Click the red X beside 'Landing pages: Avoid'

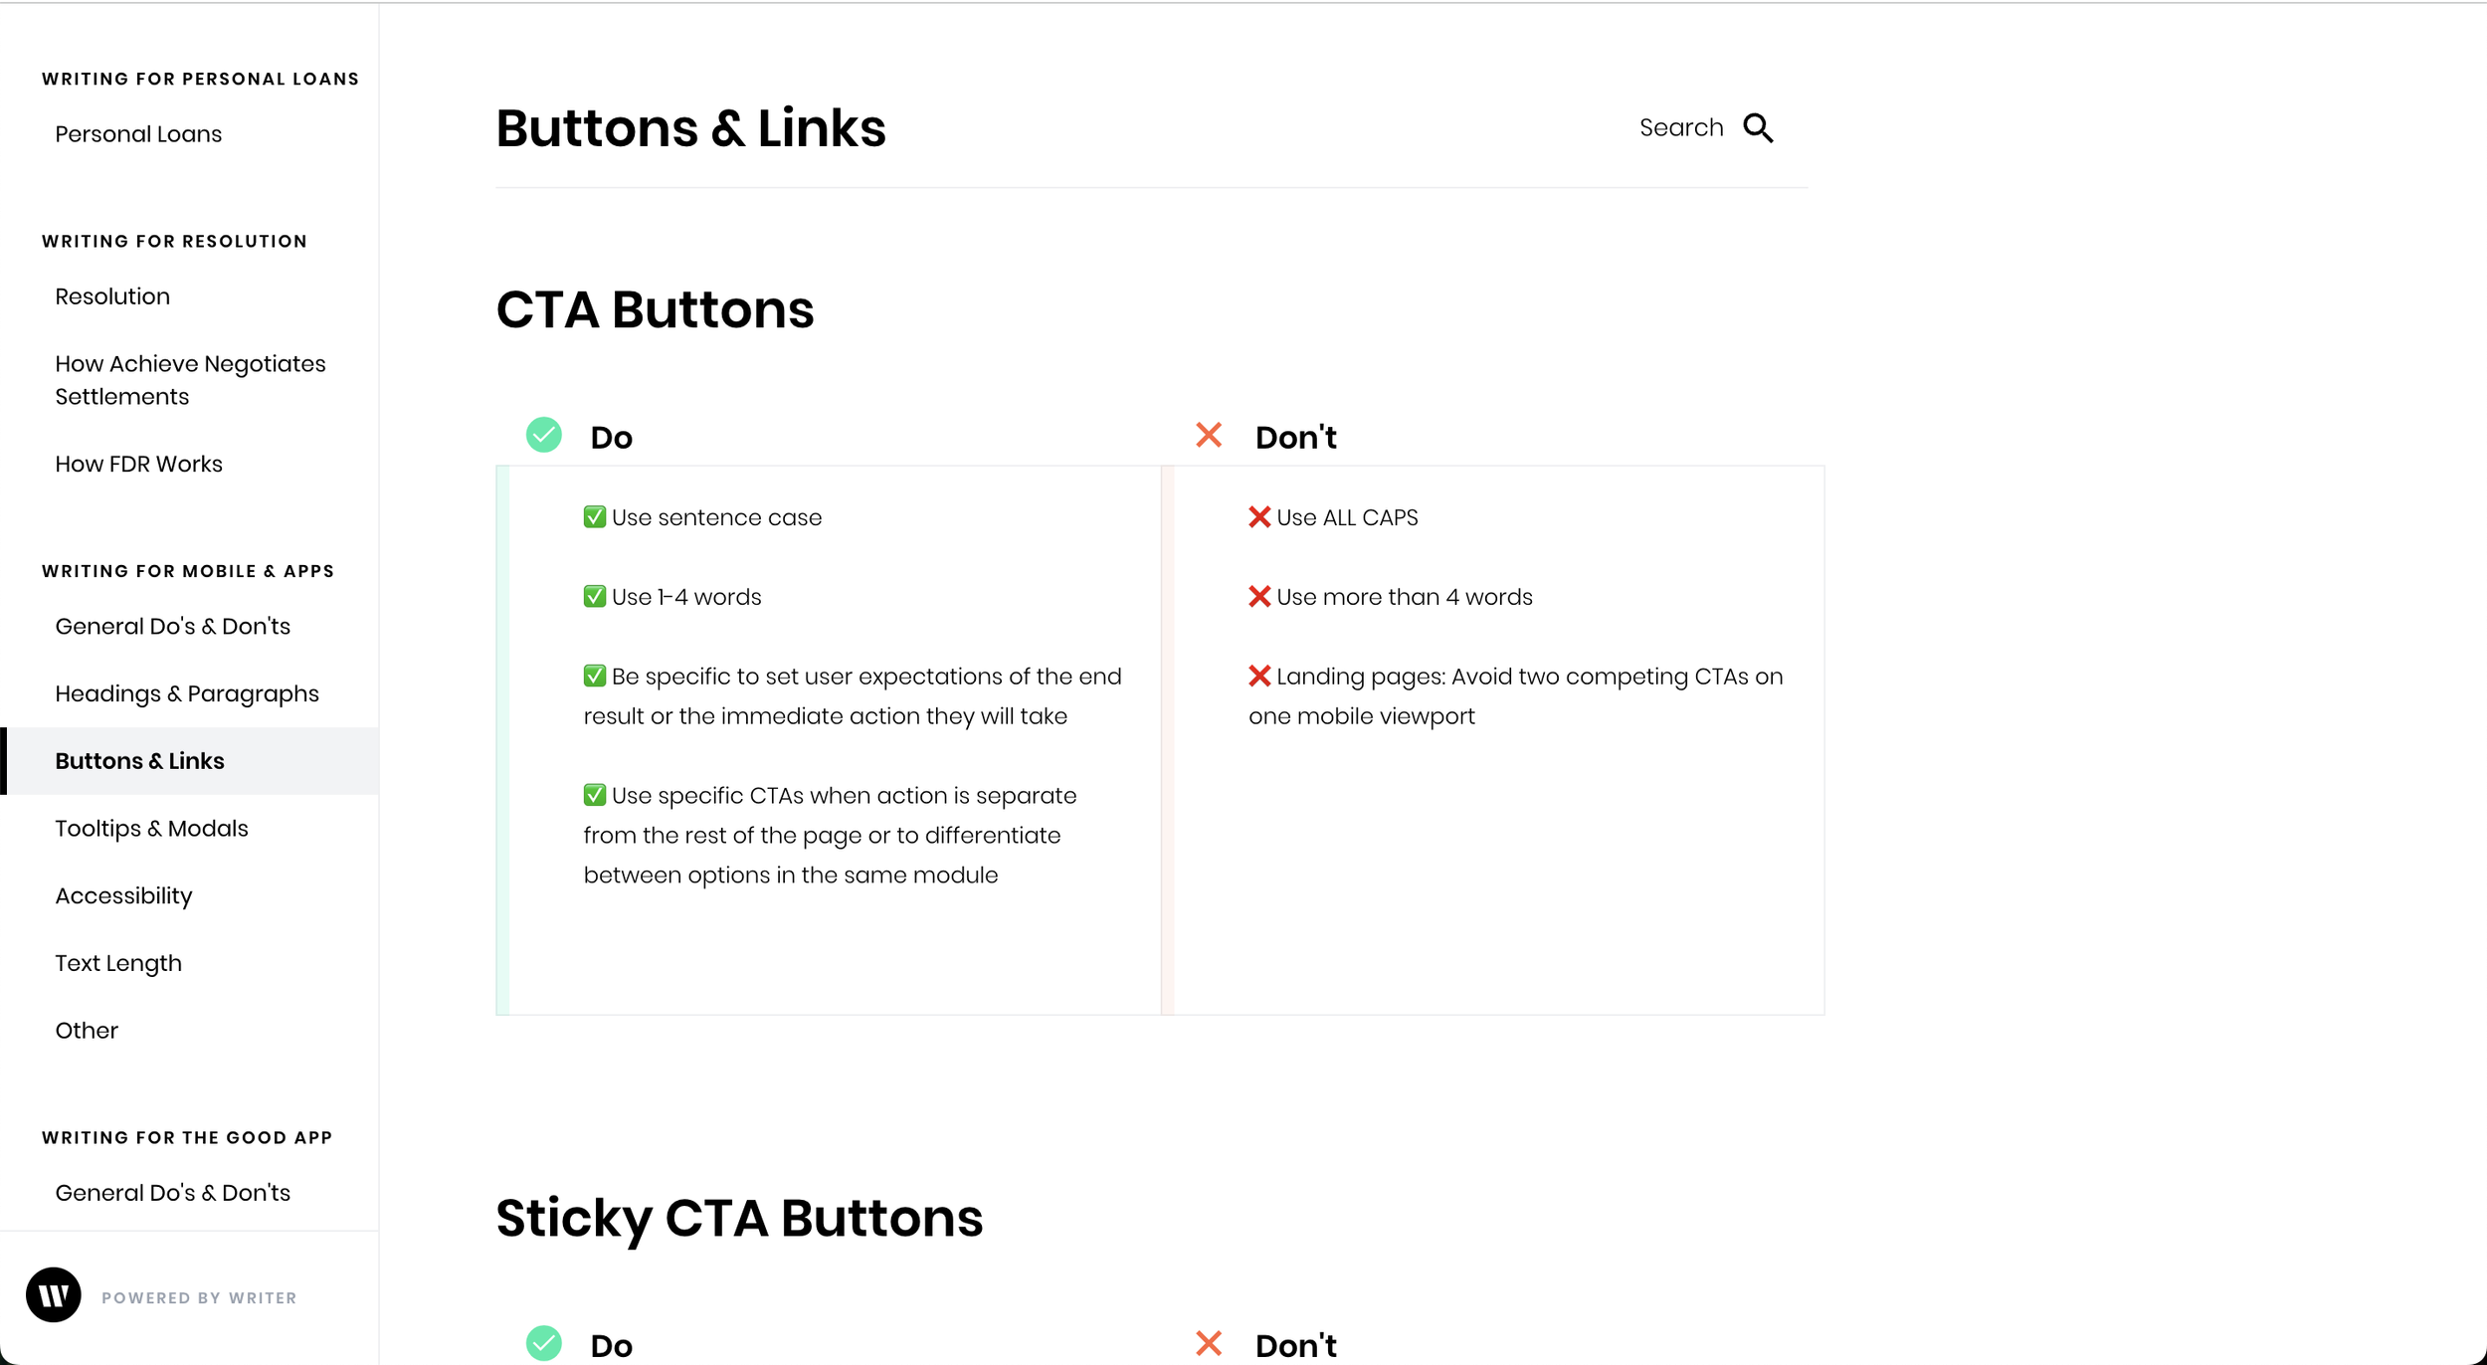(x=1259, y=677)
